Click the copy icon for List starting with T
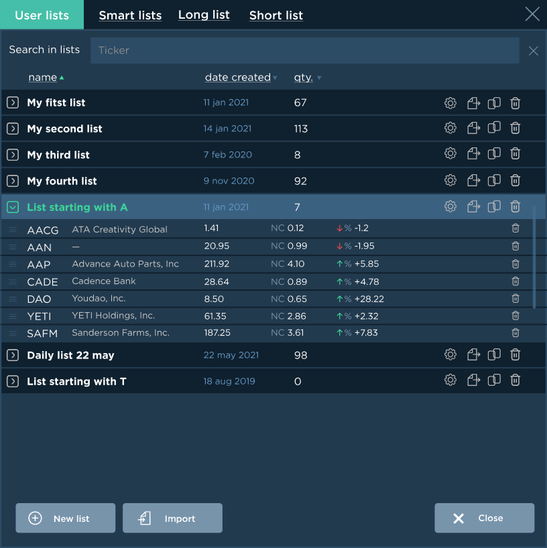The width and height of the screenshot is (547, 548). (494, 381)
